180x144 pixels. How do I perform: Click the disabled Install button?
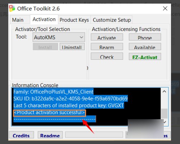tap(45, 47)
